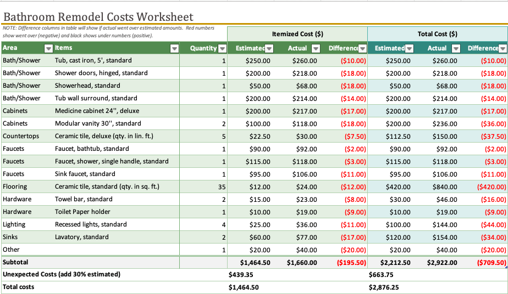Select itemized estimated $22.50 cell

(251, 137)
